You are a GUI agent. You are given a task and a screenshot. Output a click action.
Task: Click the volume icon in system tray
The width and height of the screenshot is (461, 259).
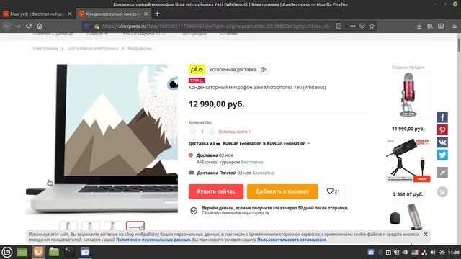point(433,253)
